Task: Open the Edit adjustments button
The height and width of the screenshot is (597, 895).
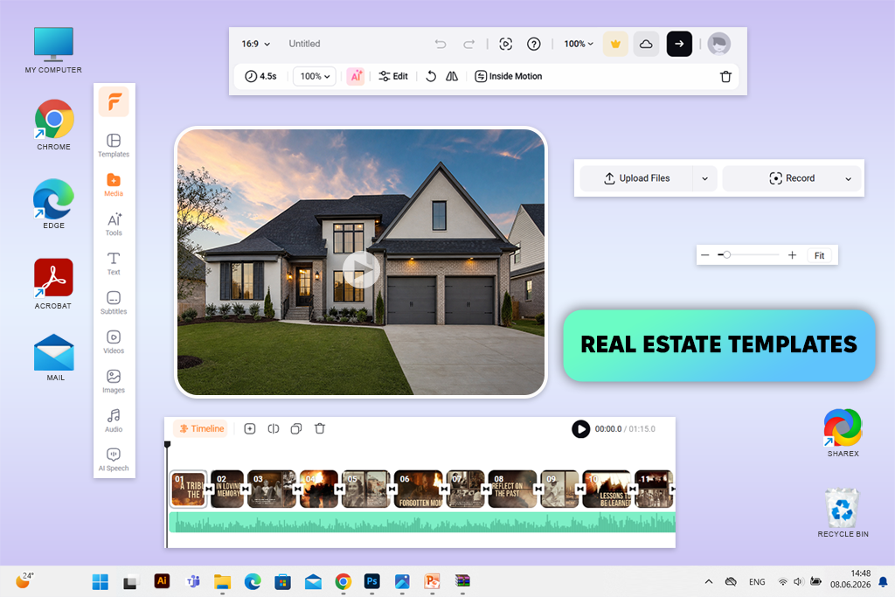Action: click(393, 76)
